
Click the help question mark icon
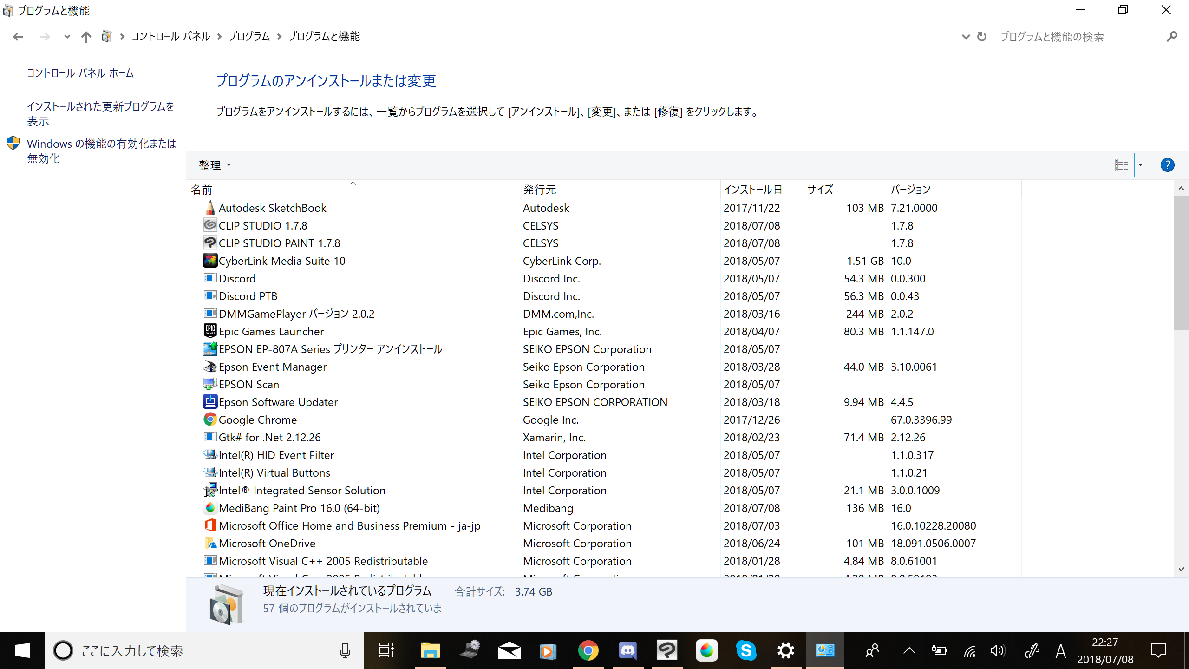pos(1167,165)
